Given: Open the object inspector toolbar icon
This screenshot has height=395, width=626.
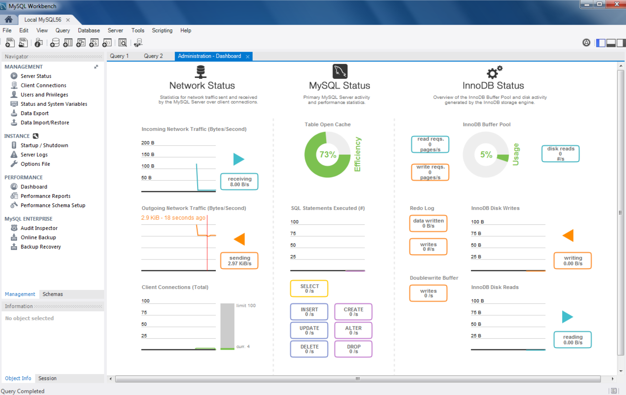Looking at the screenshot, I should 39,43.
